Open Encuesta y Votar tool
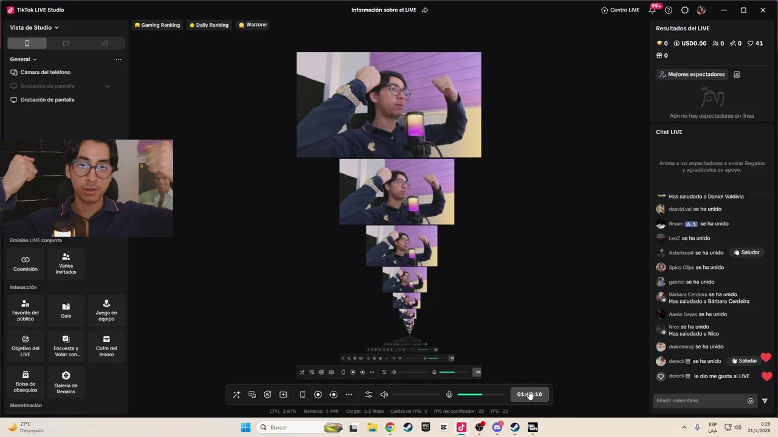The height and width of the screenshot is (437, 778). (66, 346)
